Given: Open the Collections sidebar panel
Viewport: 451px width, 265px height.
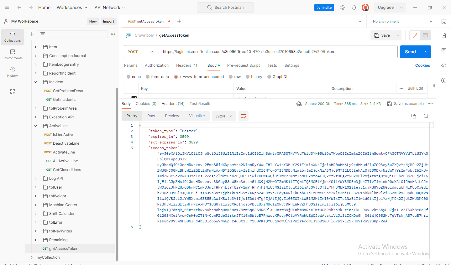Looking at the screenshot, I should [x=12, y=37].
